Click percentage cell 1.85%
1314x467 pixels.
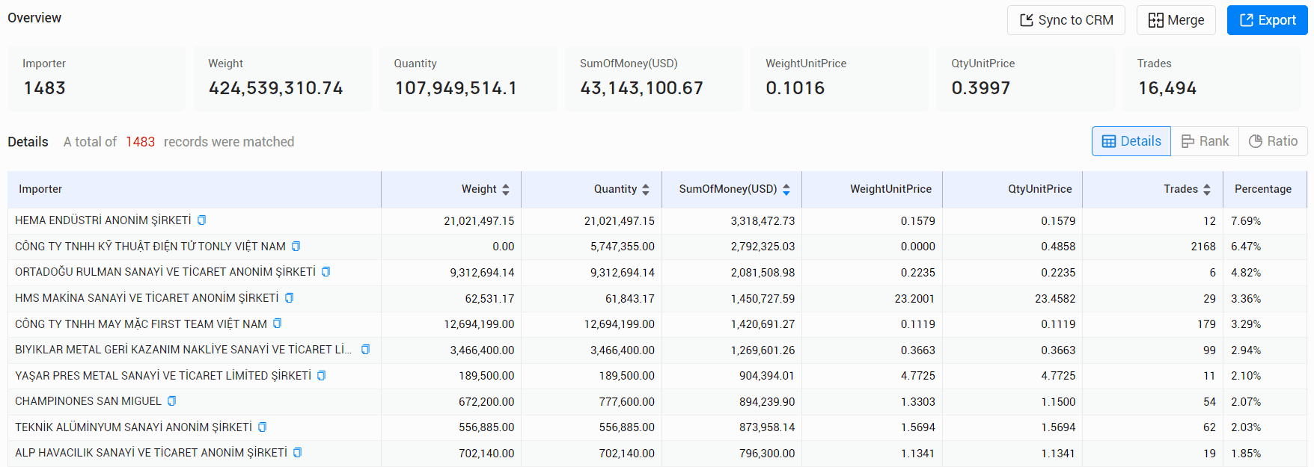coord(1246,454)
